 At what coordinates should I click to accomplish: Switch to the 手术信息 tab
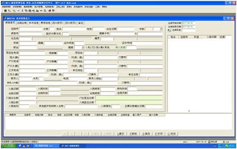click(34, 23)
